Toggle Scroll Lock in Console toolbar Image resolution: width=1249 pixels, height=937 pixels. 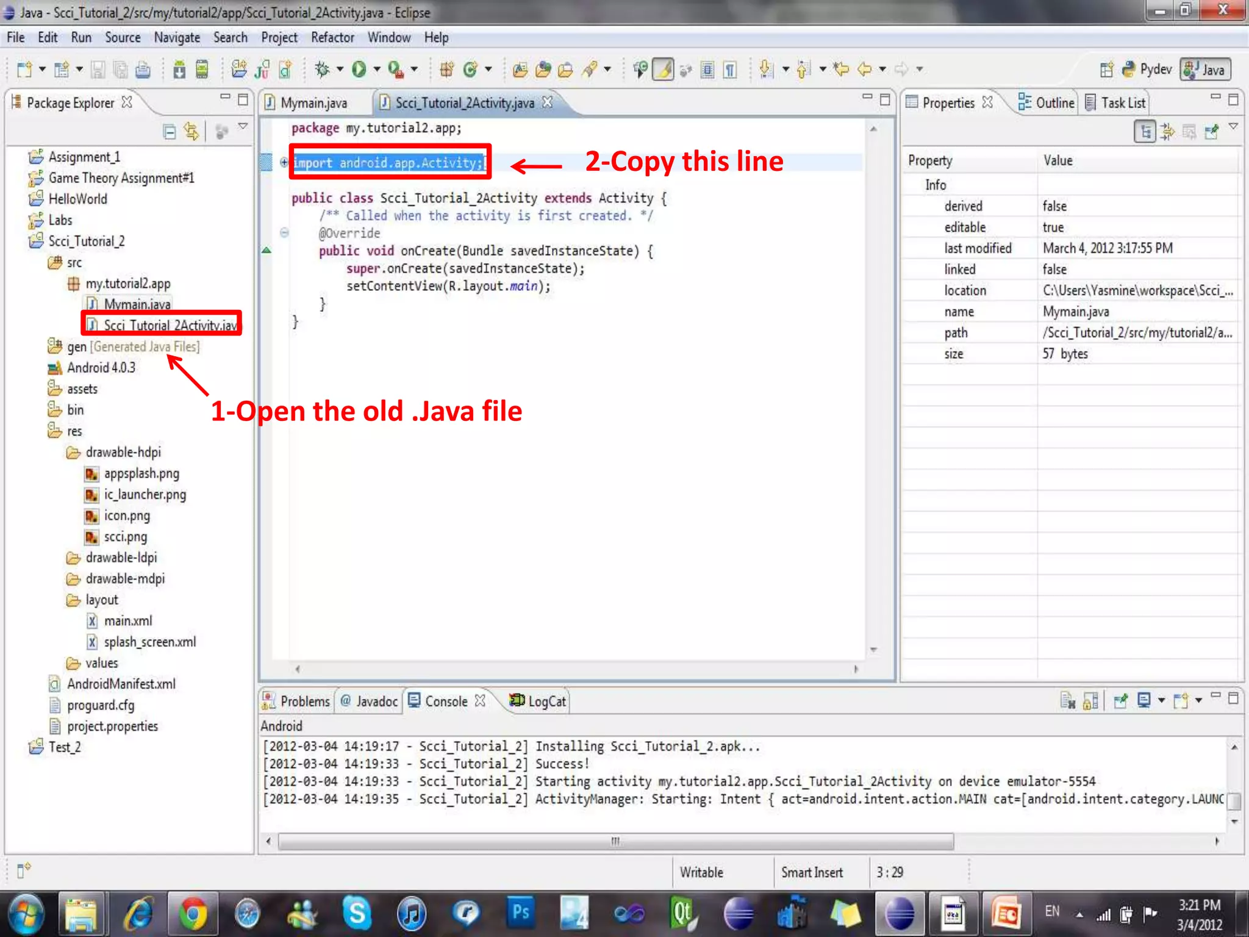click(1091, 701)
